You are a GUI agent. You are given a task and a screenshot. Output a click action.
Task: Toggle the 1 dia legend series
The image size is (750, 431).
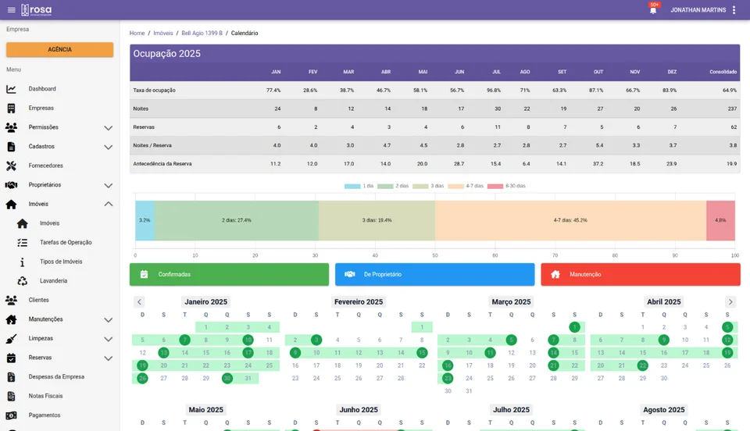coord(359,186)
